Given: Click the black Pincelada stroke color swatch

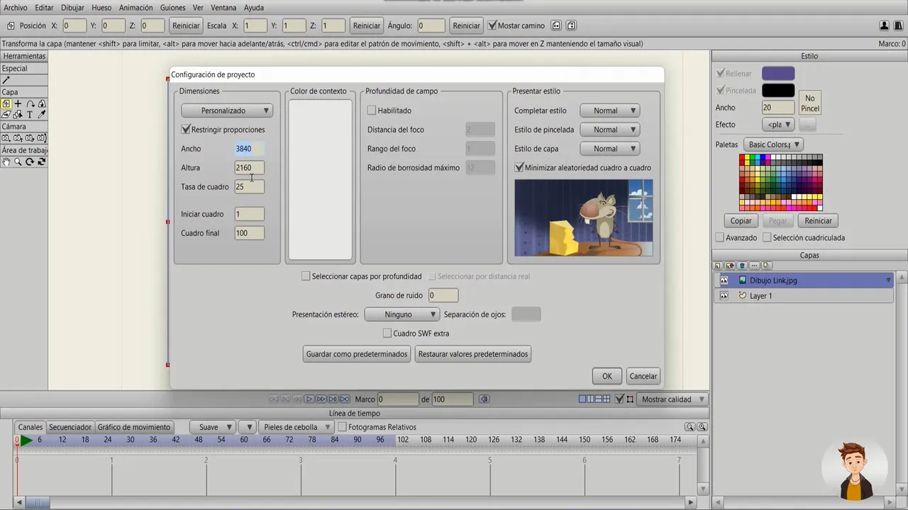Looking at the screenshot, I should [778, 91].
